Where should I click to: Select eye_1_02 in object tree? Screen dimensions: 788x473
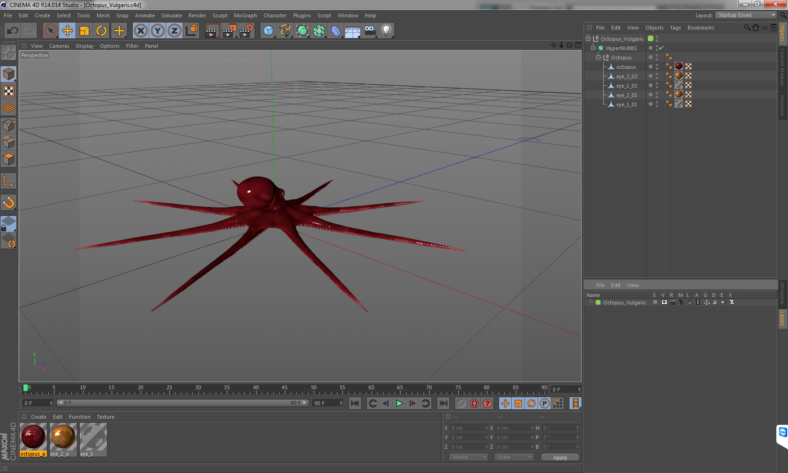pyautogui.click(x=627, y=86)
